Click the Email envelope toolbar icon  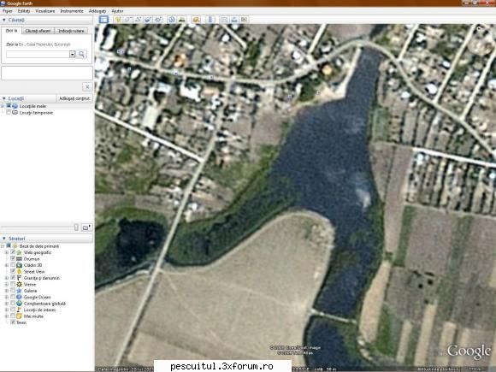point(224,20)
